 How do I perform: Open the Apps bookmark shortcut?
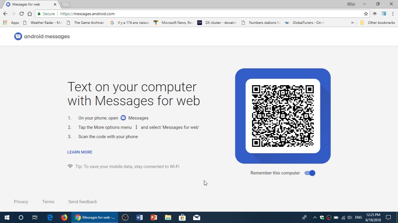[11, 23]
